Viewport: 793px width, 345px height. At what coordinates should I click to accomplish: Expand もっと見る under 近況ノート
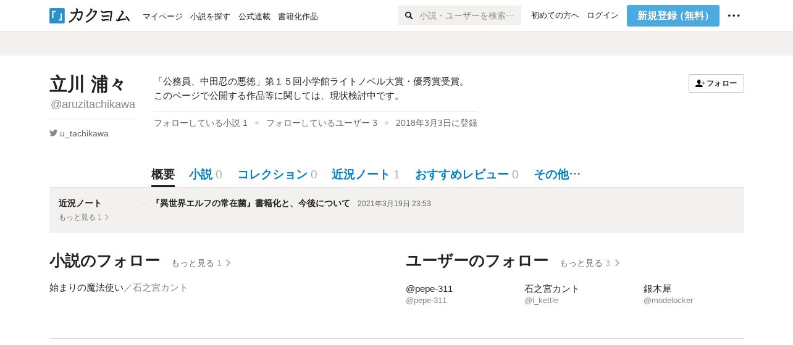(83, 217)
